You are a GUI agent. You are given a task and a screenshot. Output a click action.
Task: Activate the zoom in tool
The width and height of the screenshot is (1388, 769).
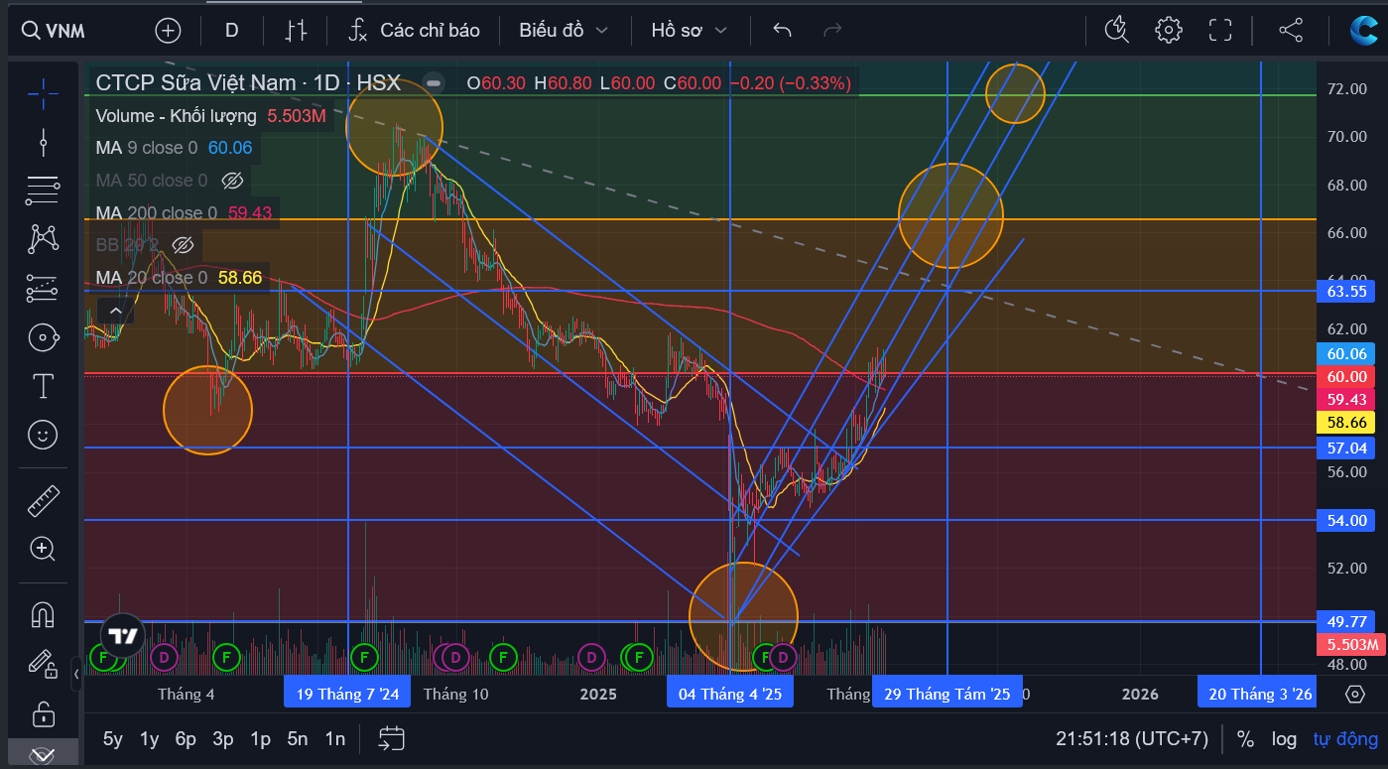point(43,548)
